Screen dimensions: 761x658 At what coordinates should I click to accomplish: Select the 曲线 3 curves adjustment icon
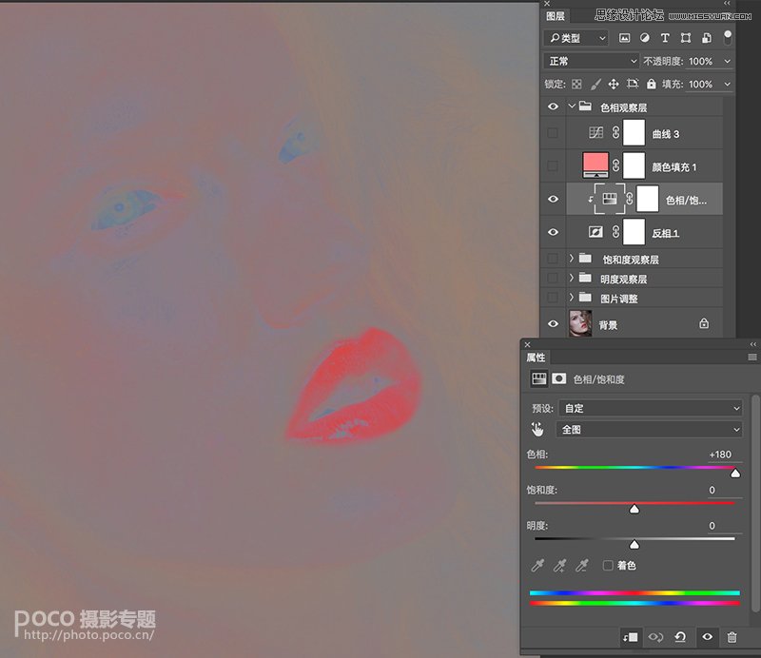coord(596,132)
